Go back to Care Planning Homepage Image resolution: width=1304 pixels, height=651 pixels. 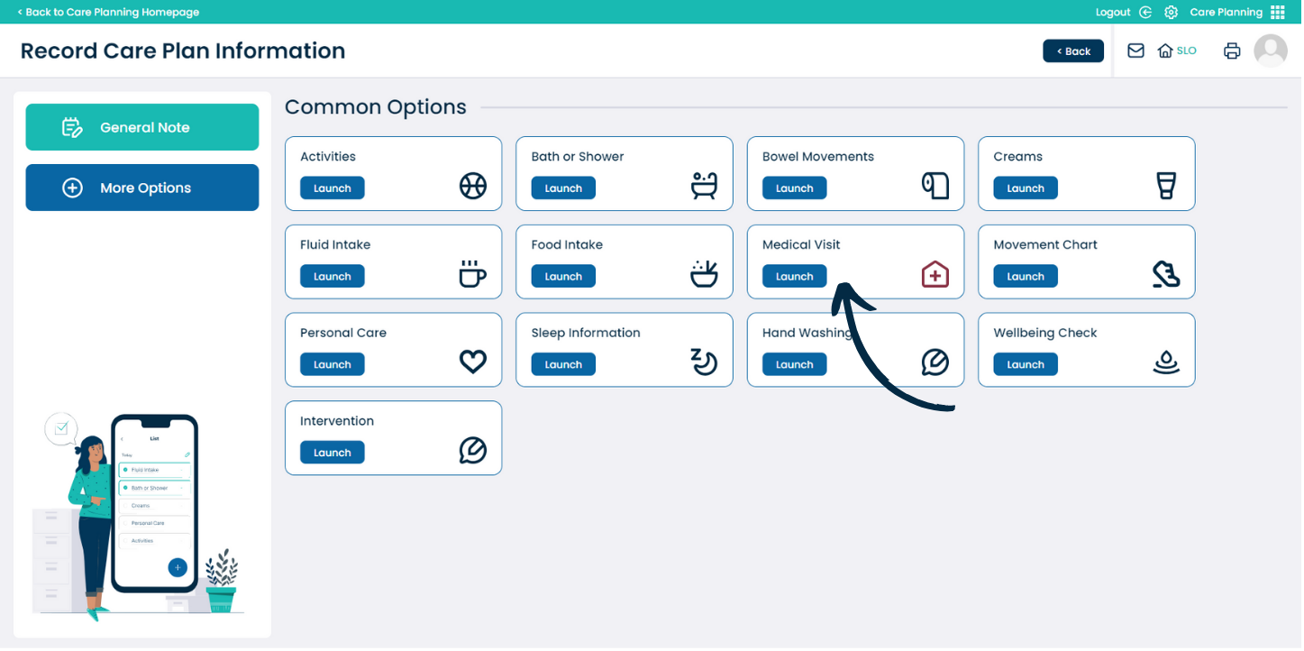(x=108, y=12)
